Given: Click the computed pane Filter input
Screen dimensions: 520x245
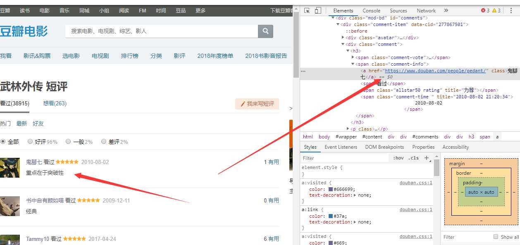Looking at the screenshot, I should (465, 237).
